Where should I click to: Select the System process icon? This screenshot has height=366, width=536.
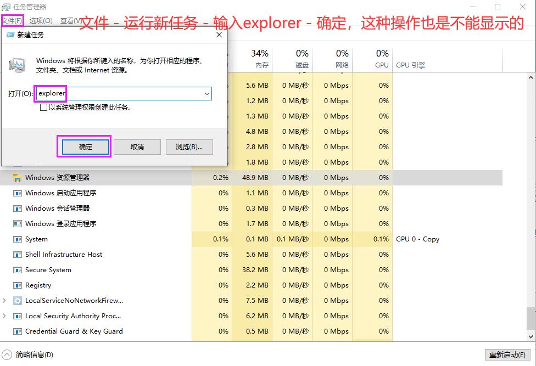tap(18, 239)
